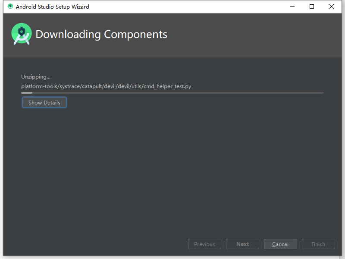Click the title bar Android Studio icon
Image resolution: width=345 pixels, height=259 pixels.
pos(10,6)
